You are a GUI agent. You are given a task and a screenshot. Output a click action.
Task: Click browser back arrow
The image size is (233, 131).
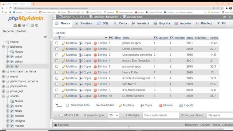[3, 8]
